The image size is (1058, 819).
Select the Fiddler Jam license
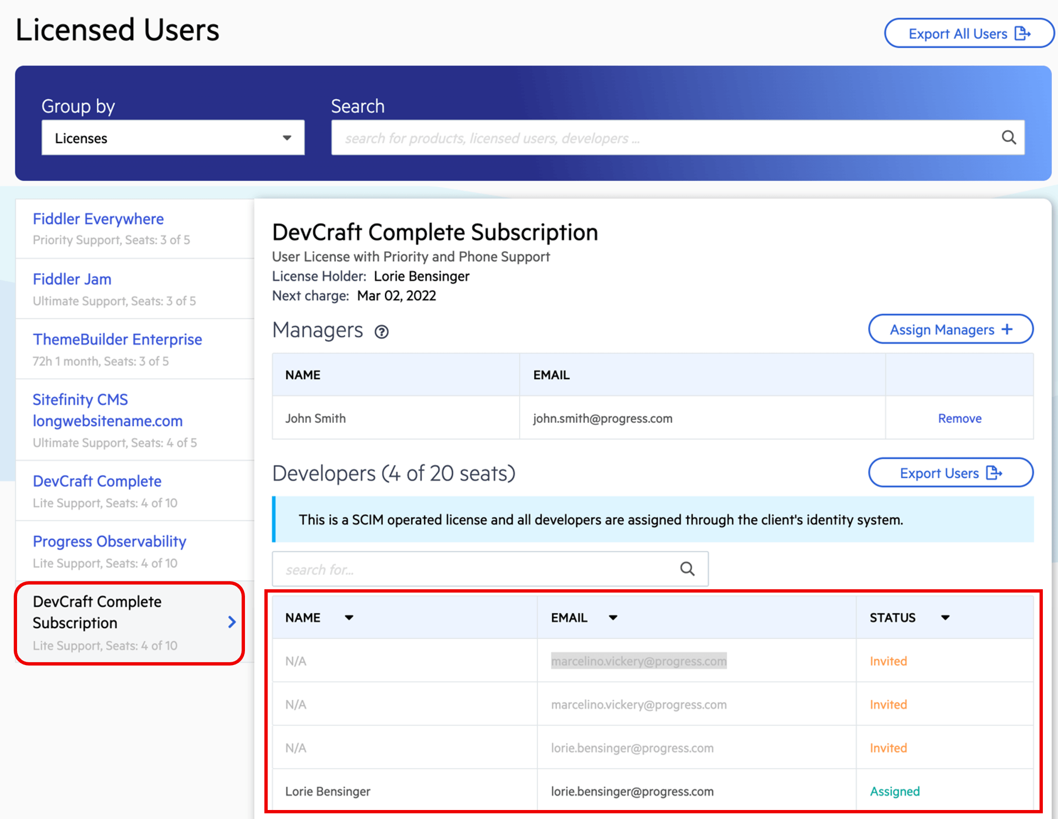point(72,279)
